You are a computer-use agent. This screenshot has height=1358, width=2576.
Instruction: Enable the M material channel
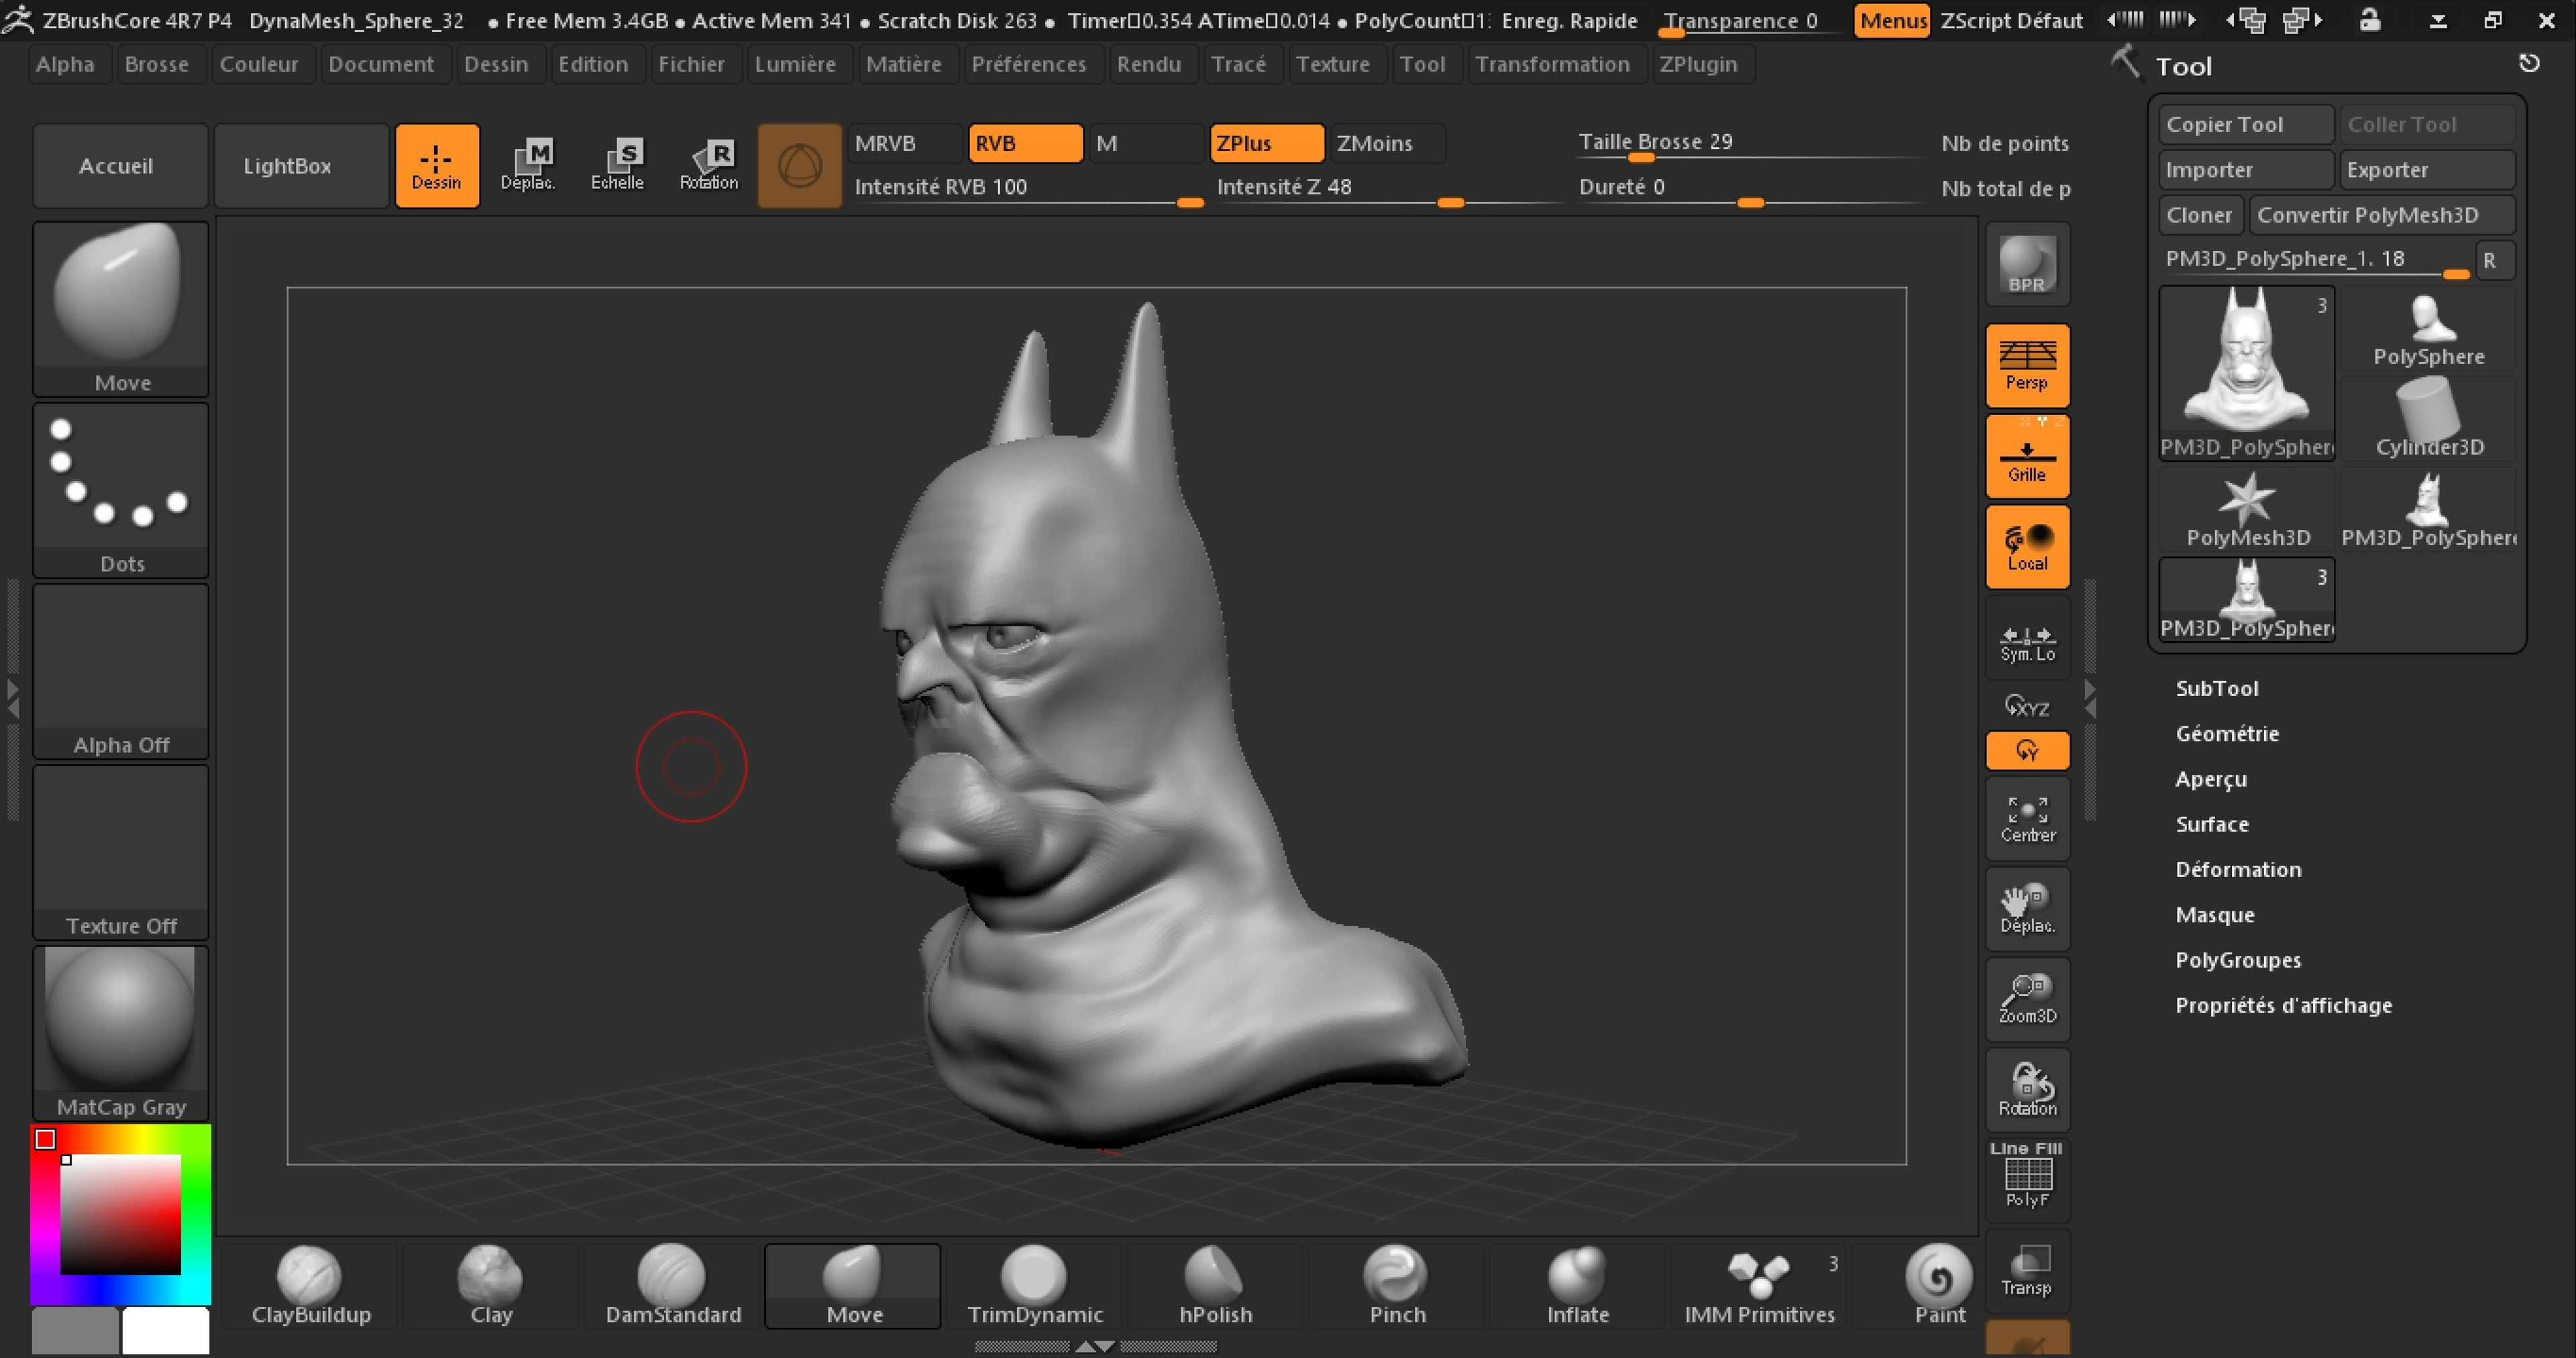1146,143
